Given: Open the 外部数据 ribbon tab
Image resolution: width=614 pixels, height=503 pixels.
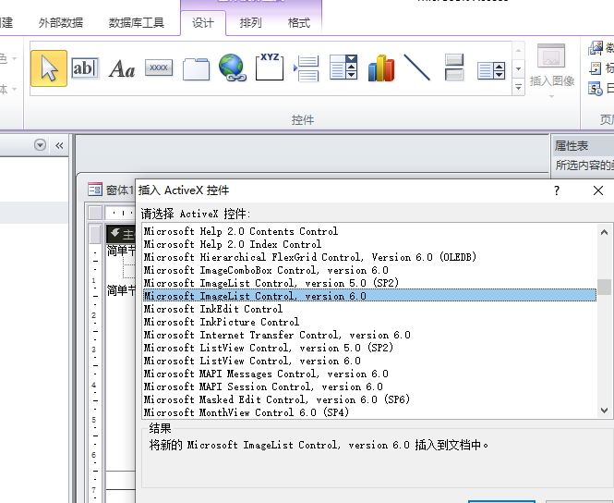Looking at the screenshot, I should click(61, 23).
